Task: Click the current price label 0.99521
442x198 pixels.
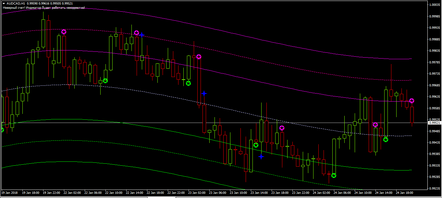Action: (x=435, y=123)
